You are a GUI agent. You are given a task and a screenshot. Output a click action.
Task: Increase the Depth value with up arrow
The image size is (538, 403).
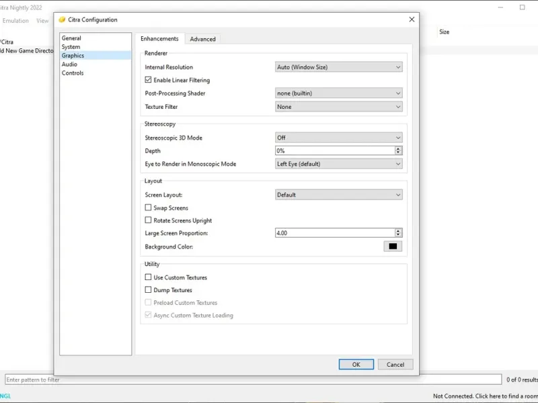pyautogui.click(x=398, y=148)
